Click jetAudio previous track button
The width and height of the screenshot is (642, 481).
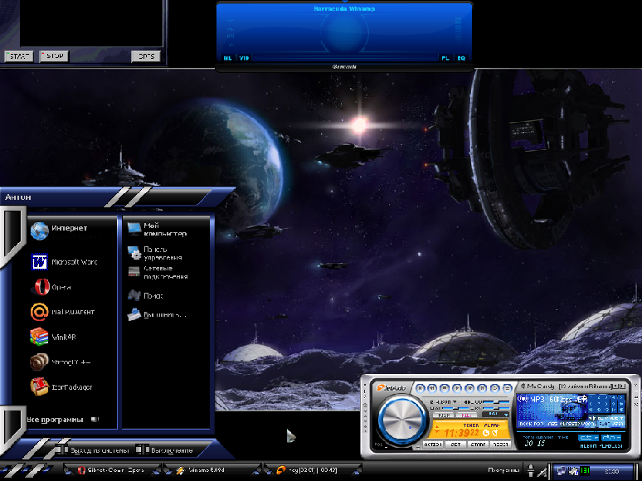tap(421, 388)
